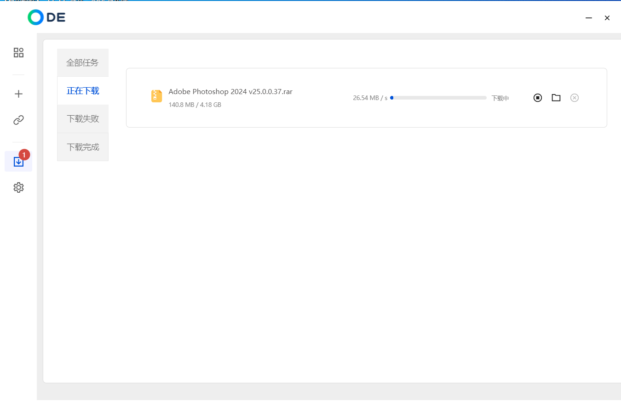The width and height of the screenshot is (621, 402).
Task: Go to the 下载完成 tab
Action: pyautogui.click(x=83, y=147)
